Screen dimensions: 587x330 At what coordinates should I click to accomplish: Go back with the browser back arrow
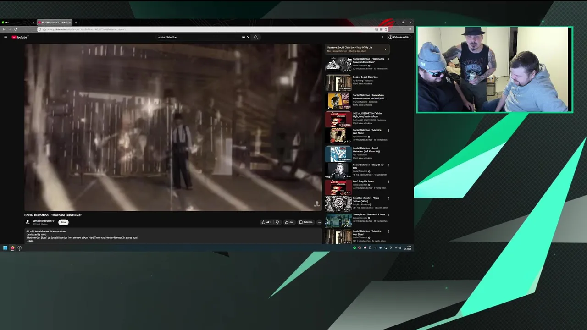4,29
